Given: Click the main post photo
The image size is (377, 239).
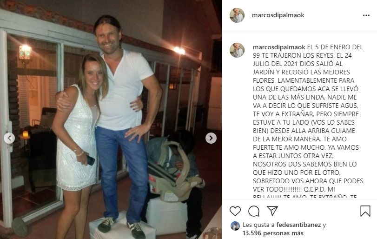Looking at the screenshot, I should pyautogui.click(x=111, y=119).
